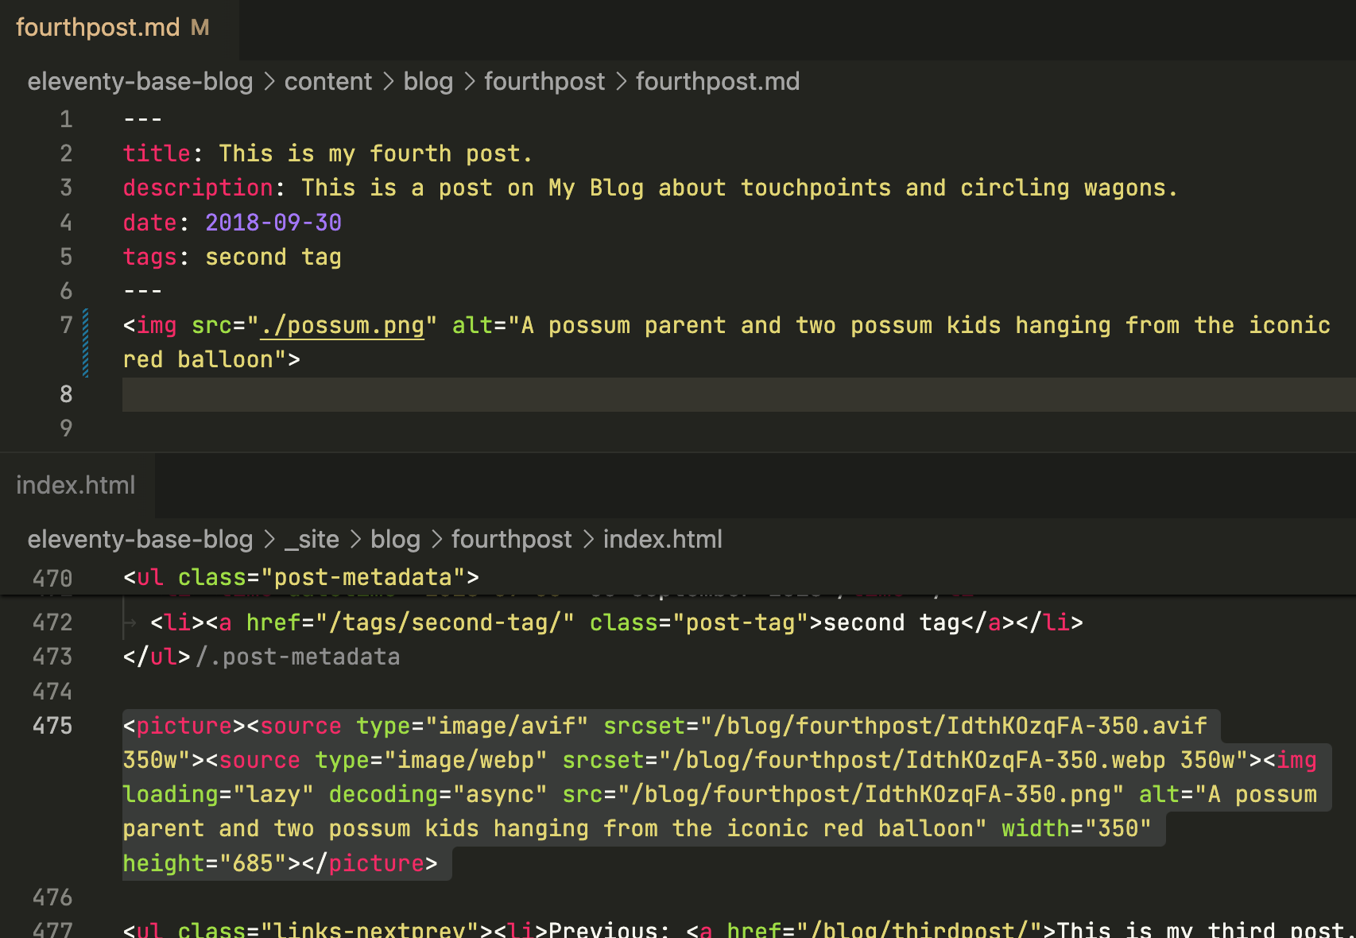Expand the '_site' breadcrumb folder
The height and width of the screenshot is (938, 1356).
coord(312,540)
